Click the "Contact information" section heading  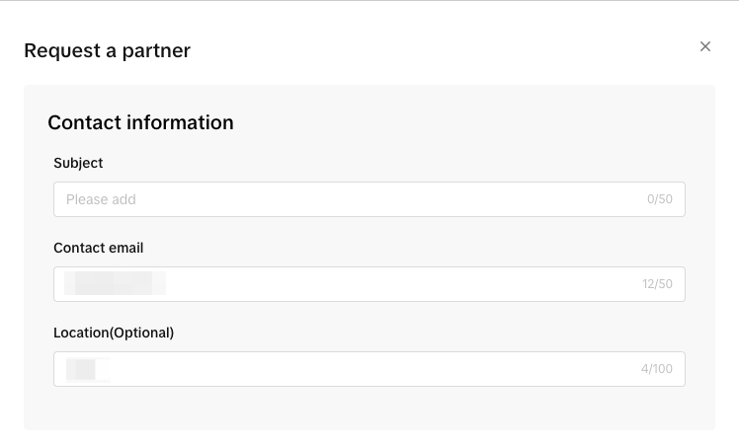(140, 123)
